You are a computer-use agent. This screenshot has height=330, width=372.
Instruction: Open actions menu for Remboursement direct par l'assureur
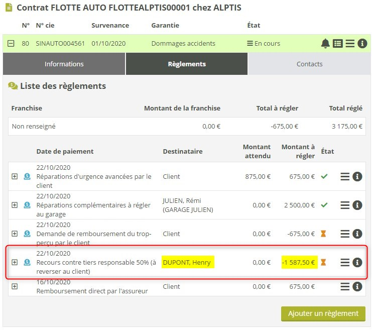tap(345, 286)
